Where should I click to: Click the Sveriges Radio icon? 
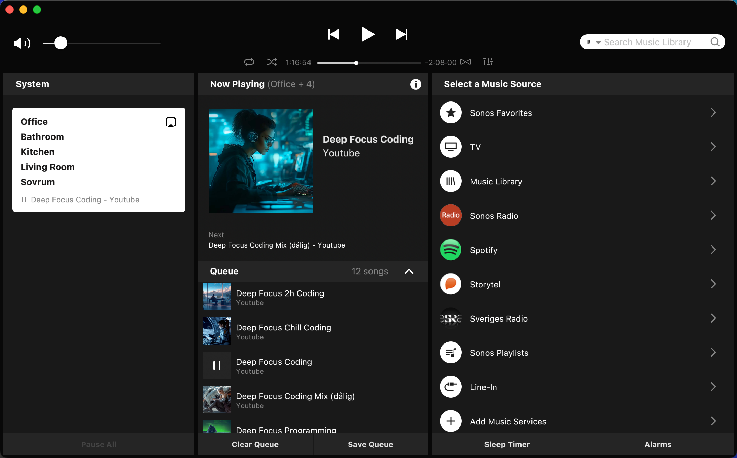coord(451,318)
